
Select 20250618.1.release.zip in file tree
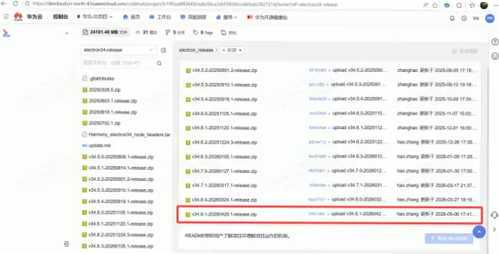[113, 112]
